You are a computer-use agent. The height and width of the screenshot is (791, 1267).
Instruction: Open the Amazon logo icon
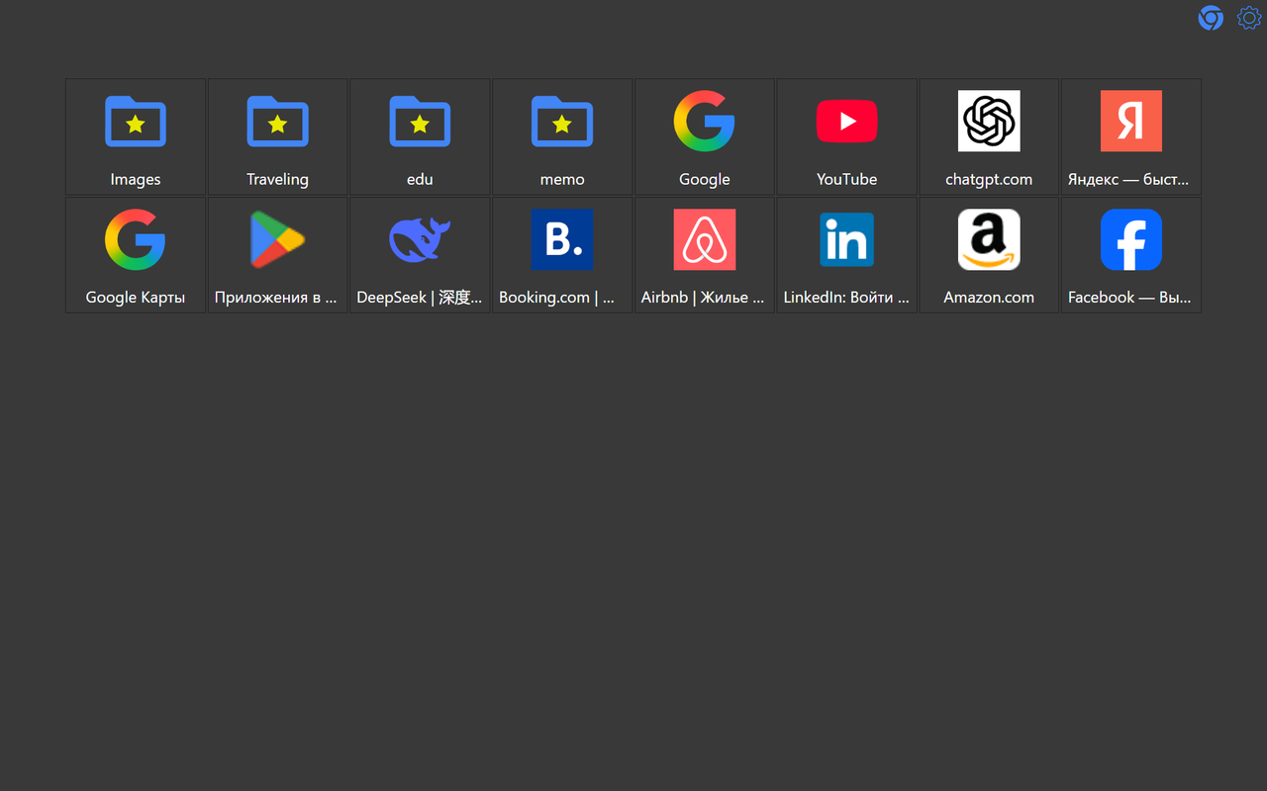click(989, 239)
